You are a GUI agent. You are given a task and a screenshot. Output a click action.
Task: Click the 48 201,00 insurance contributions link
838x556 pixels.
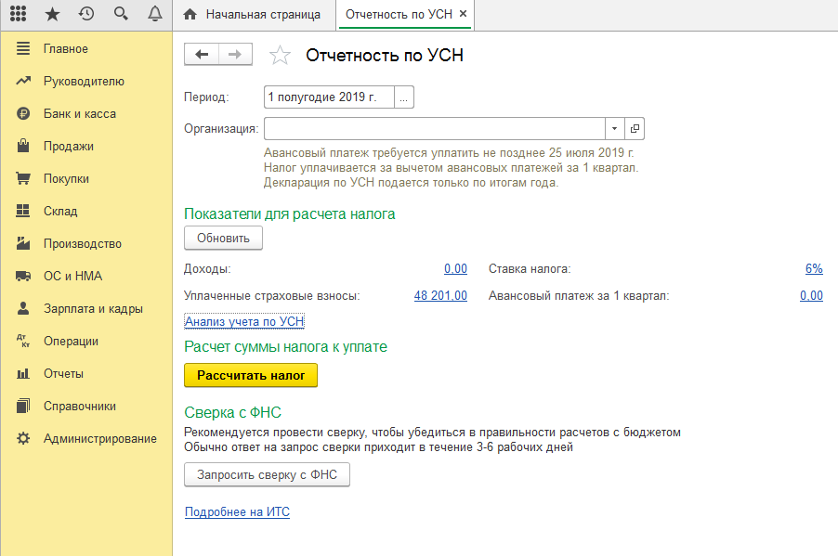[440, 296]
